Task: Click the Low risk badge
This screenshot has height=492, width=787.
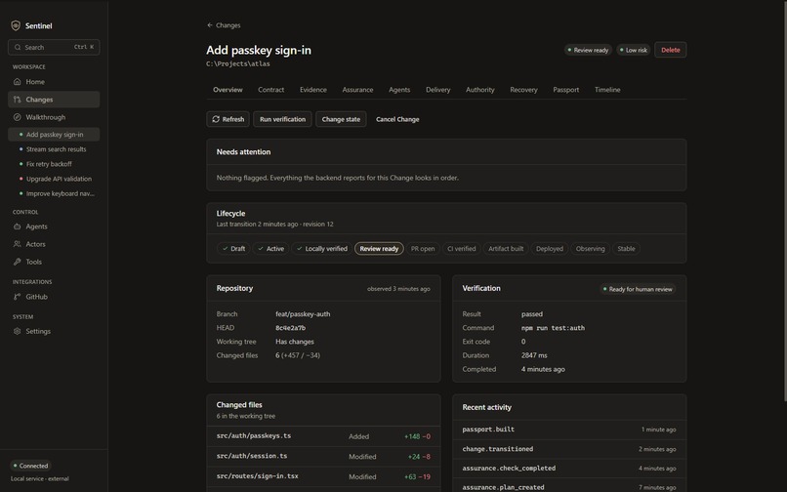Action: pos(634,50)
